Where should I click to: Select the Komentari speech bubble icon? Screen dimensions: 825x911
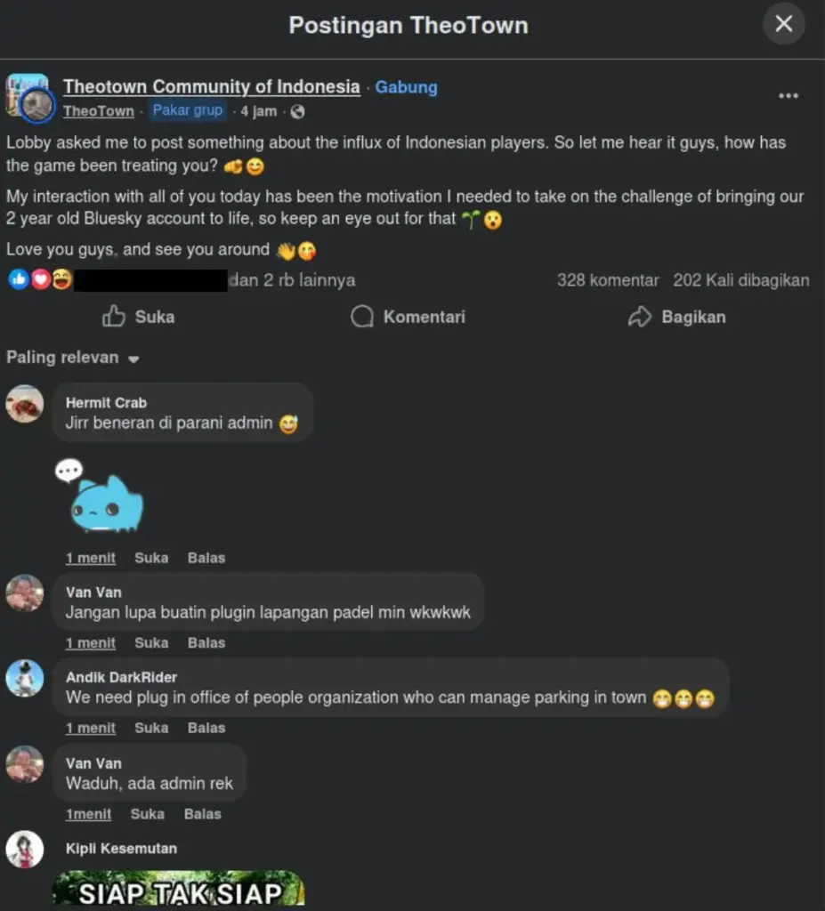(x=362, y=317)
